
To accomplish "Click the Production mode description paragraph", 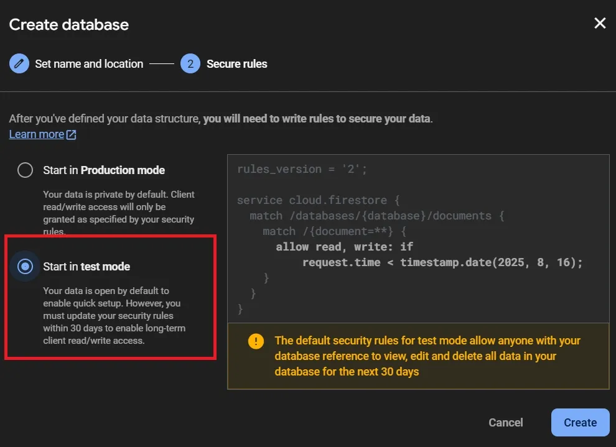I will click(118, 213).
